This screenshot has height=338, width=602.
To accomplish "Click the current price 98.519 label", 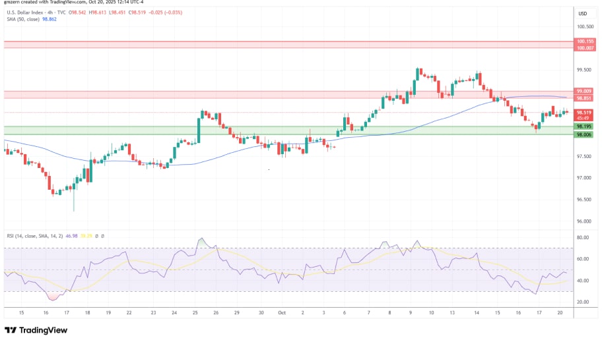I will (x=584, y=113).
